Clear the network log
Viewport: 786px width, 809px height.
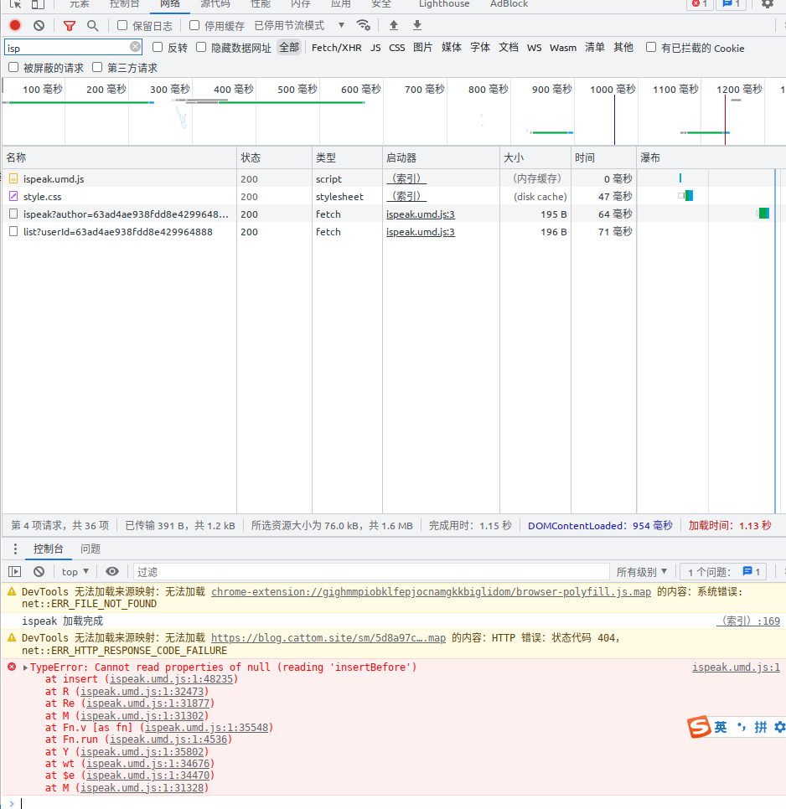(x=39, y=25)
